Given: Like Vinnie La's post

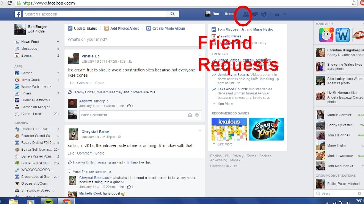Looking at the screenshot, I should click(71, 83).
